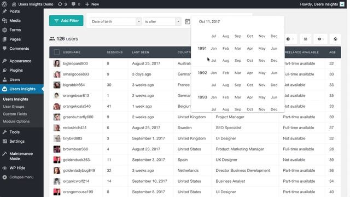Viewport: 350px width, 197px height.
Task: Select year 1993 label in picker
Action: [x=202, y=97]
